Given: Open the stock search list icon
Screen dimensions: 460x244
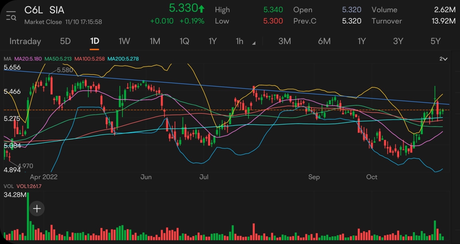Looking at the screenshot, I should (11, 16).
